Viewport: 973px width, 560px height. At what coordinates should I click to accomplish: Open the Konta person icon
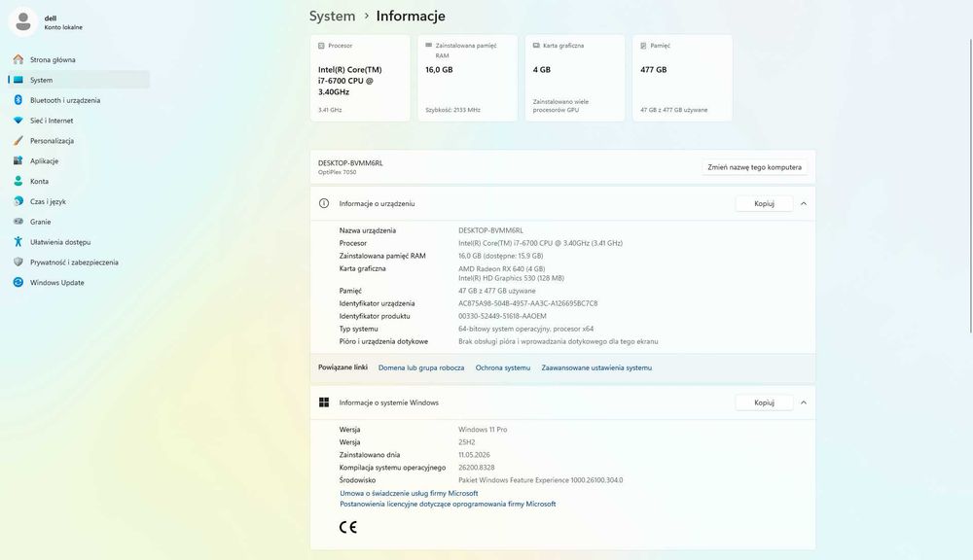click(x=18, y=181)
